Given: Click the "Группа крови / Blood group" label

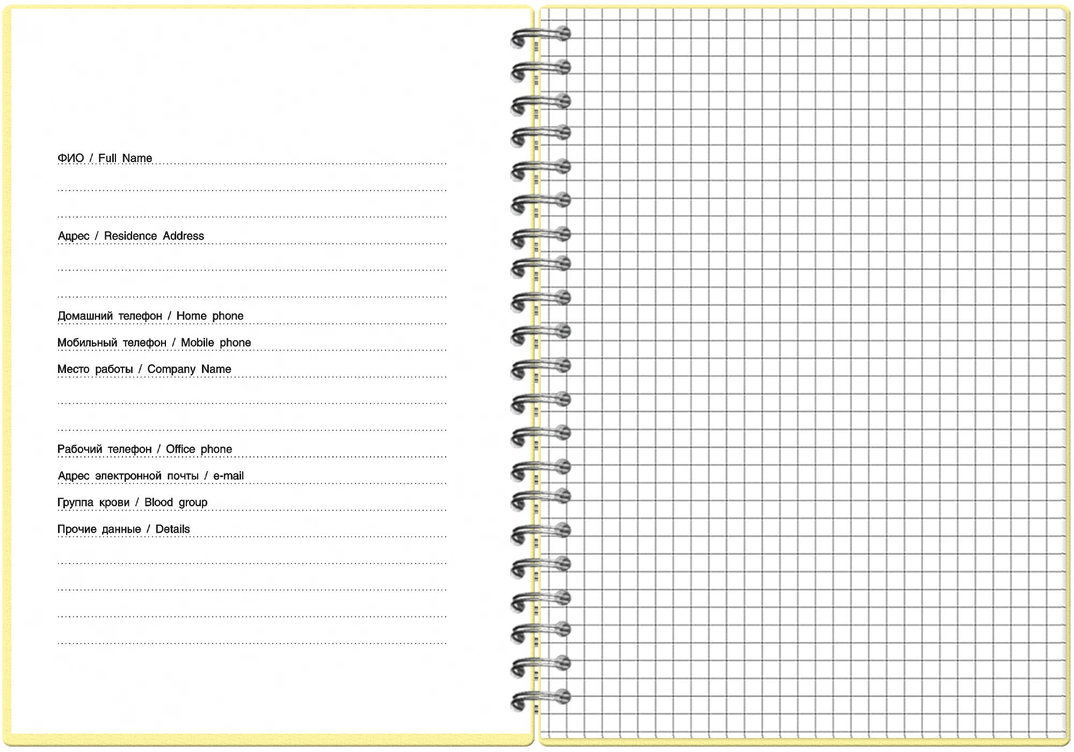Looking at the screenshot, I should pos(133,502).
